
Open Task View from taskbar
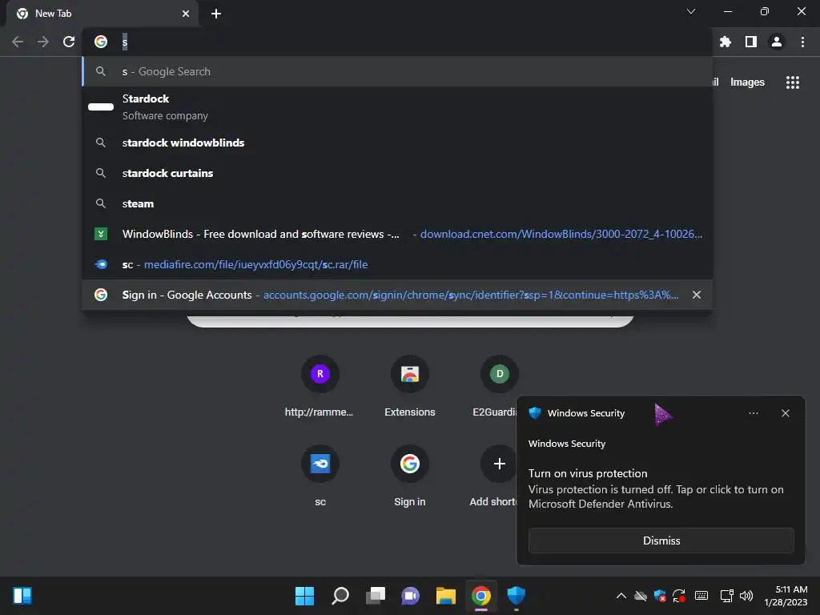[376, 596]
